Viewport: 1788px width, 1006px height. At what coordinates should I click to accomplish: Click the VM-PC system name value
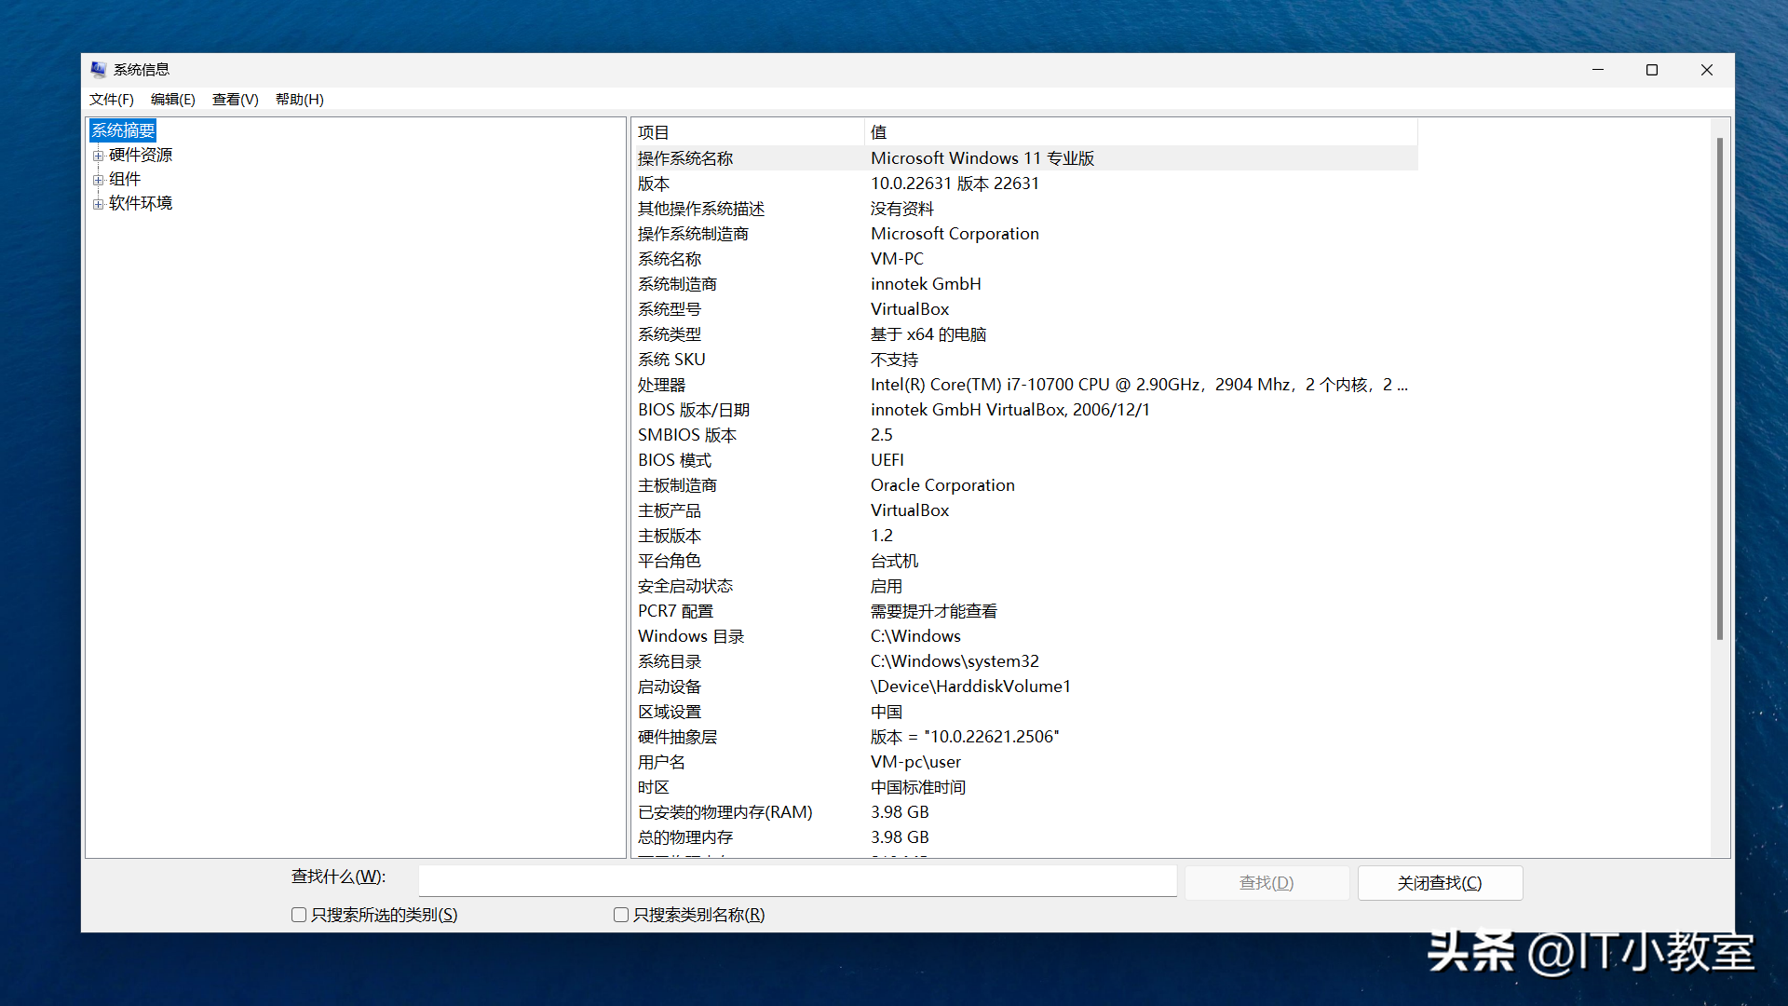click(x=897, y=259)
